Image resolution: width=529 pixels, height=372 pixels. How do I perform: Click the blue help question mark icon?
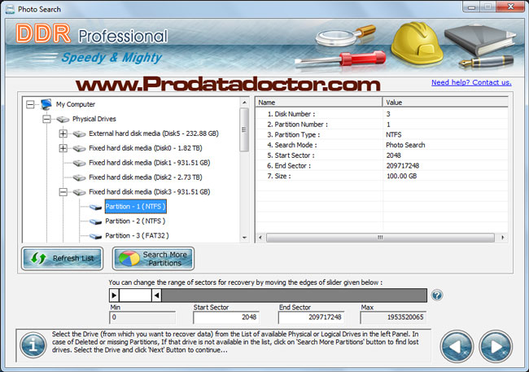pos(437,295)
